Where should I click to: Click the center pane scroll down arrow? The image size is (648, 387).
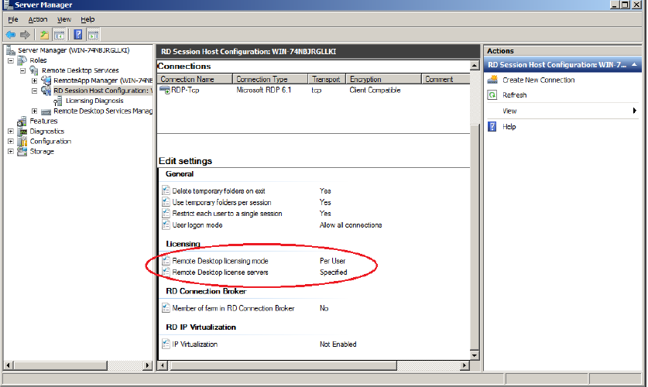[475, 355]
